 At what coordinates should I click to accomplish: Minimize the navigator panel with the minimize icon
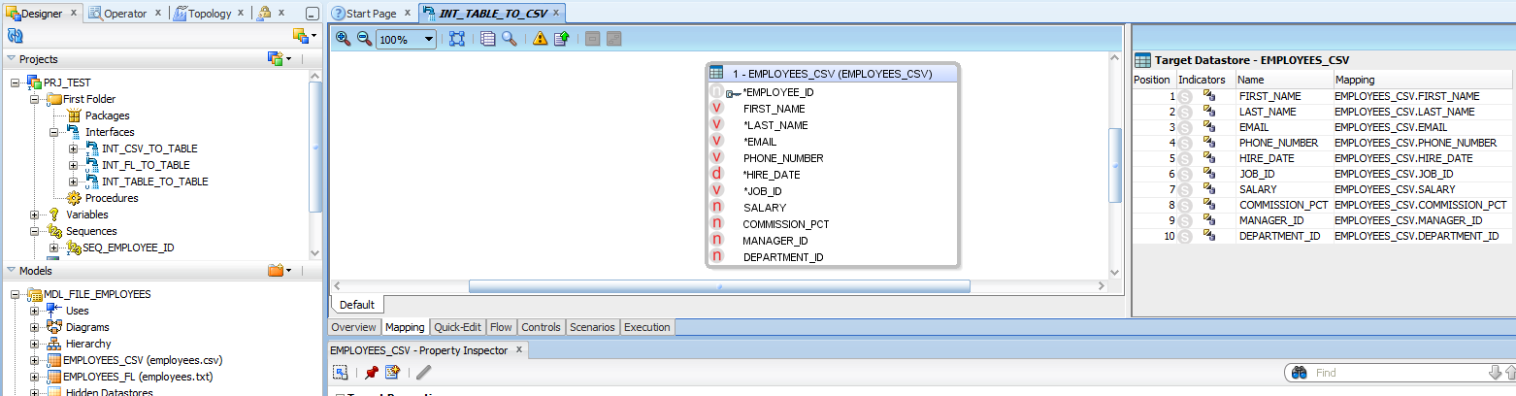tap(311, 14)
